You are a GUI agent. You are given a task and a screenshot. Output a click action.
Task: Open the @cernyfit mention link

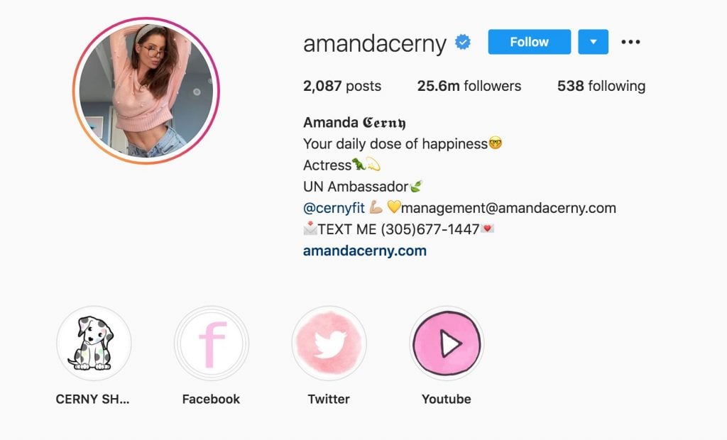pos(334,208)
